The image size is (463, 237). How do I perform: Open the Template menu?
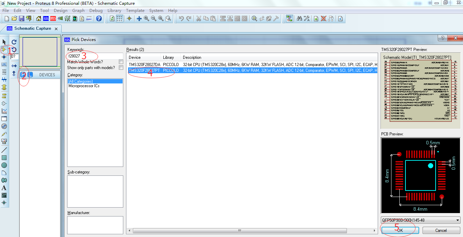pyautogui.click(x=135, y=10)
